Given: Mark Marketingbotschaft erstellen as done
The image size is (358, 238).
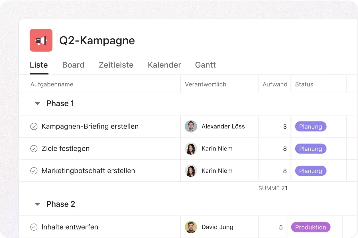Looking at the screenshot, I should click(34, 171).
